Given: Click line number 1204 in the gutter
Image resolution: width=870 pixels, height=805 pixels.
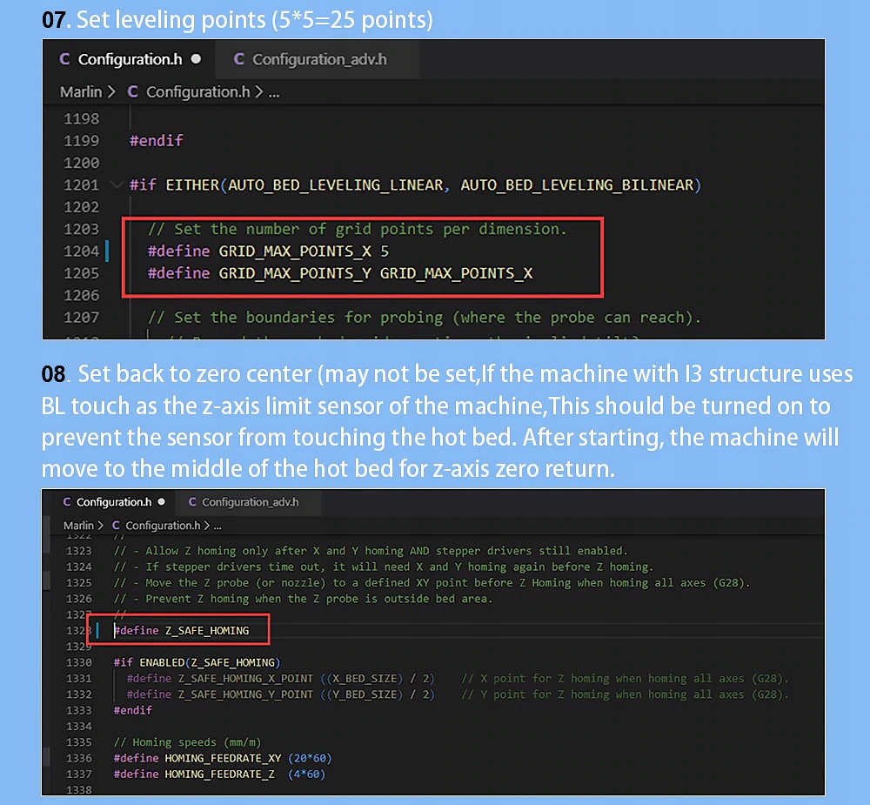Looking at the screenshot, I should 82,252.
